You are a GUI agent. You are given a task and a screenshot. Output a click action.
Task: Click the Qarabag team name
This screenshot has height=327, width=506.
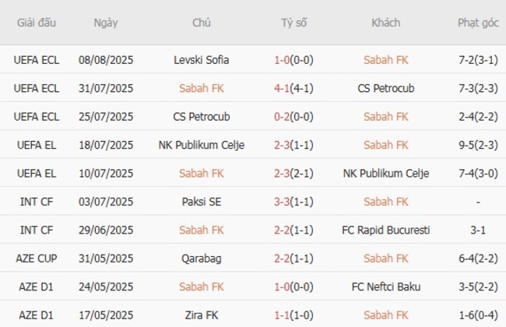tap(202, 258)
